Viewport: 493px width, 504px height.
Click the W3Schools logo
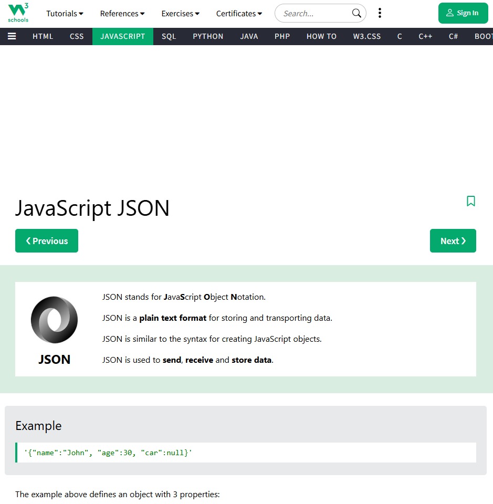click(17, 13)
